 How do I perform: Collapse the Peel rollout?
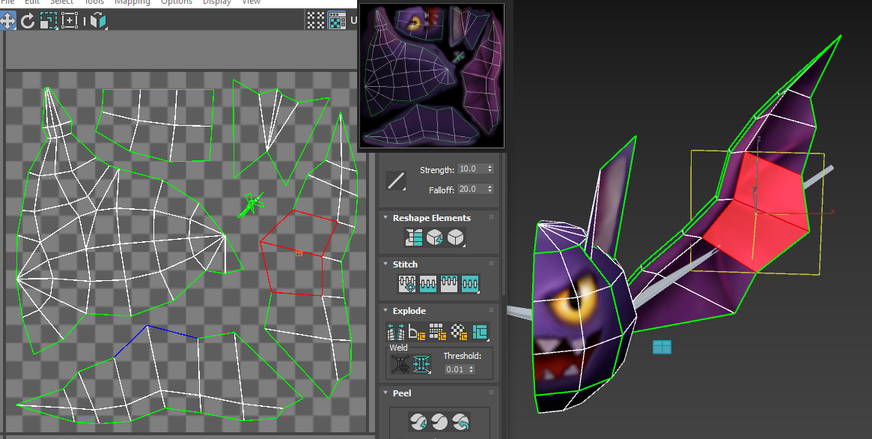pyautogui.click(x=385, y=393)
